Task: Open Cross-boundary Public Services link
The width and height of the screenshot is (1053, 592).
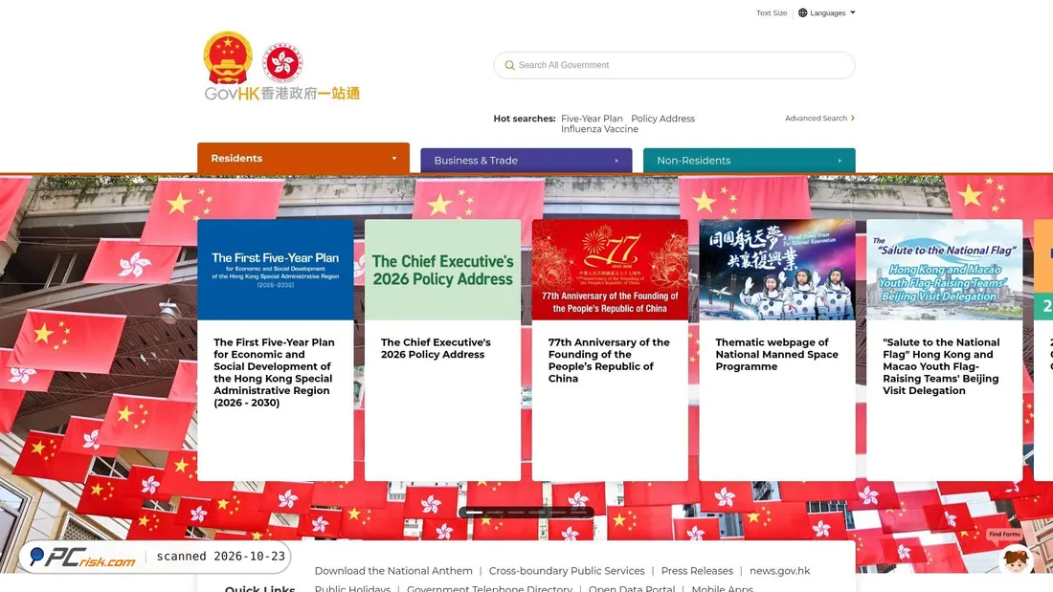Action: [x=567, y=571]
